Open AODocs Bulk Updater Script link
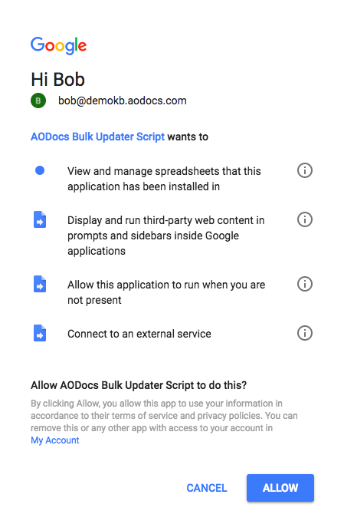 coord(97,137)
